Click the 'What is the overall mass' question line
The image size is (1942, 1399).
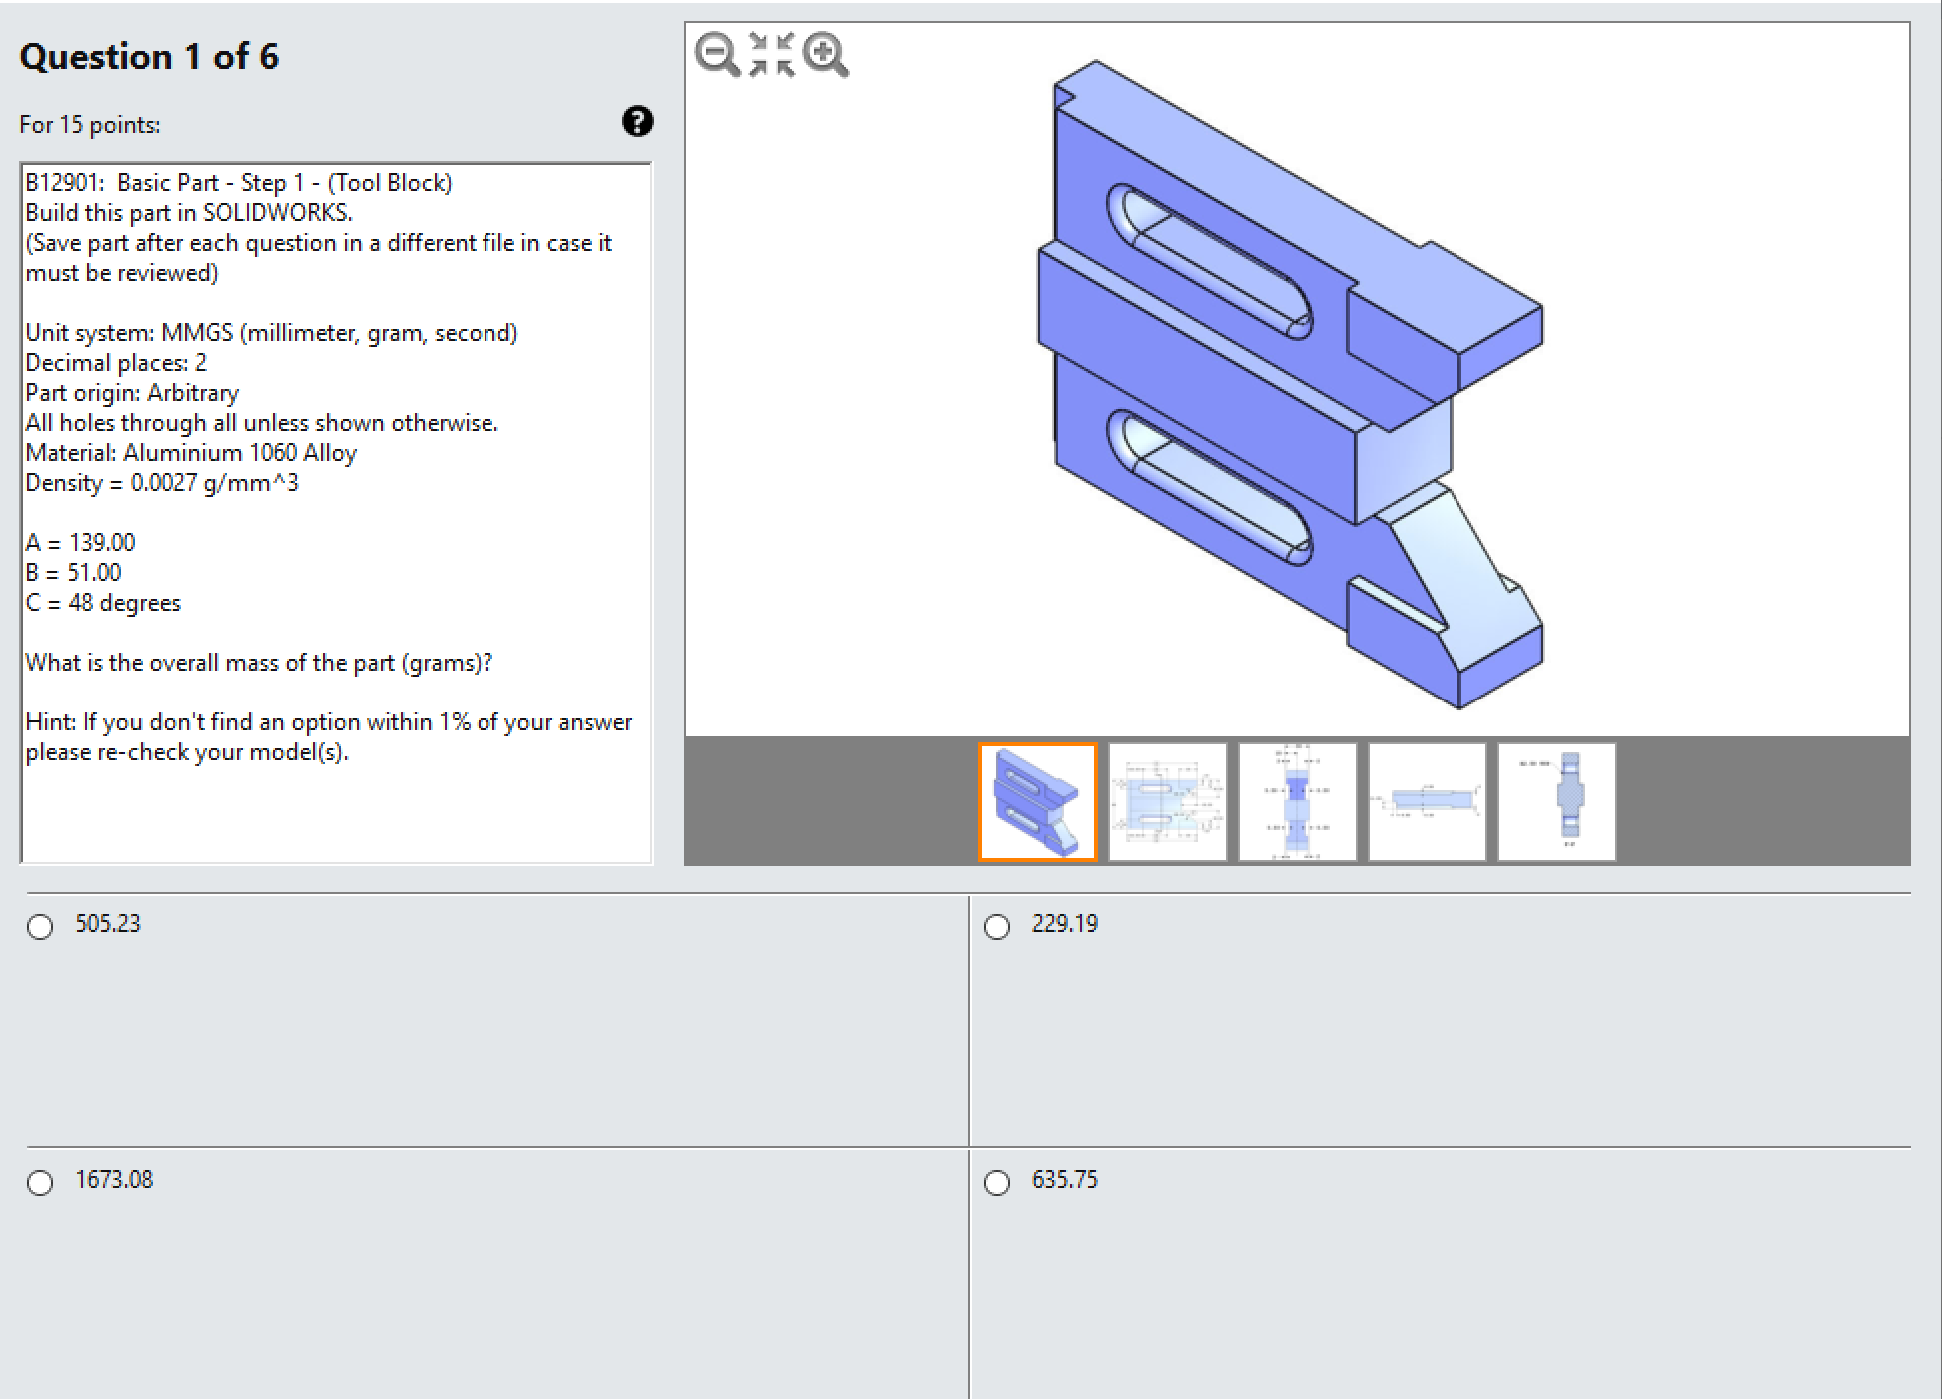259,663
